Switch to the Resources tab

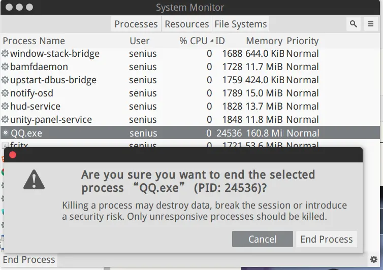187,24
